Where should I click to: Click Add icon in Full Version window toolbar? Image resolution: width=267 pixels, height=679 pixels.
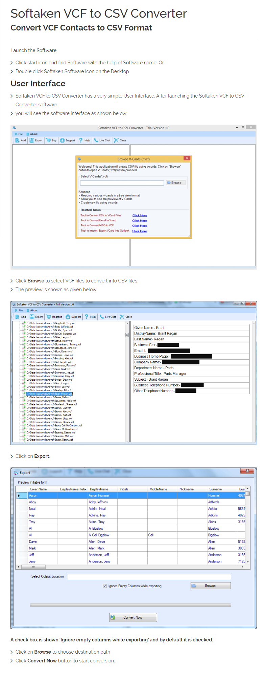(x=17, y=317)
